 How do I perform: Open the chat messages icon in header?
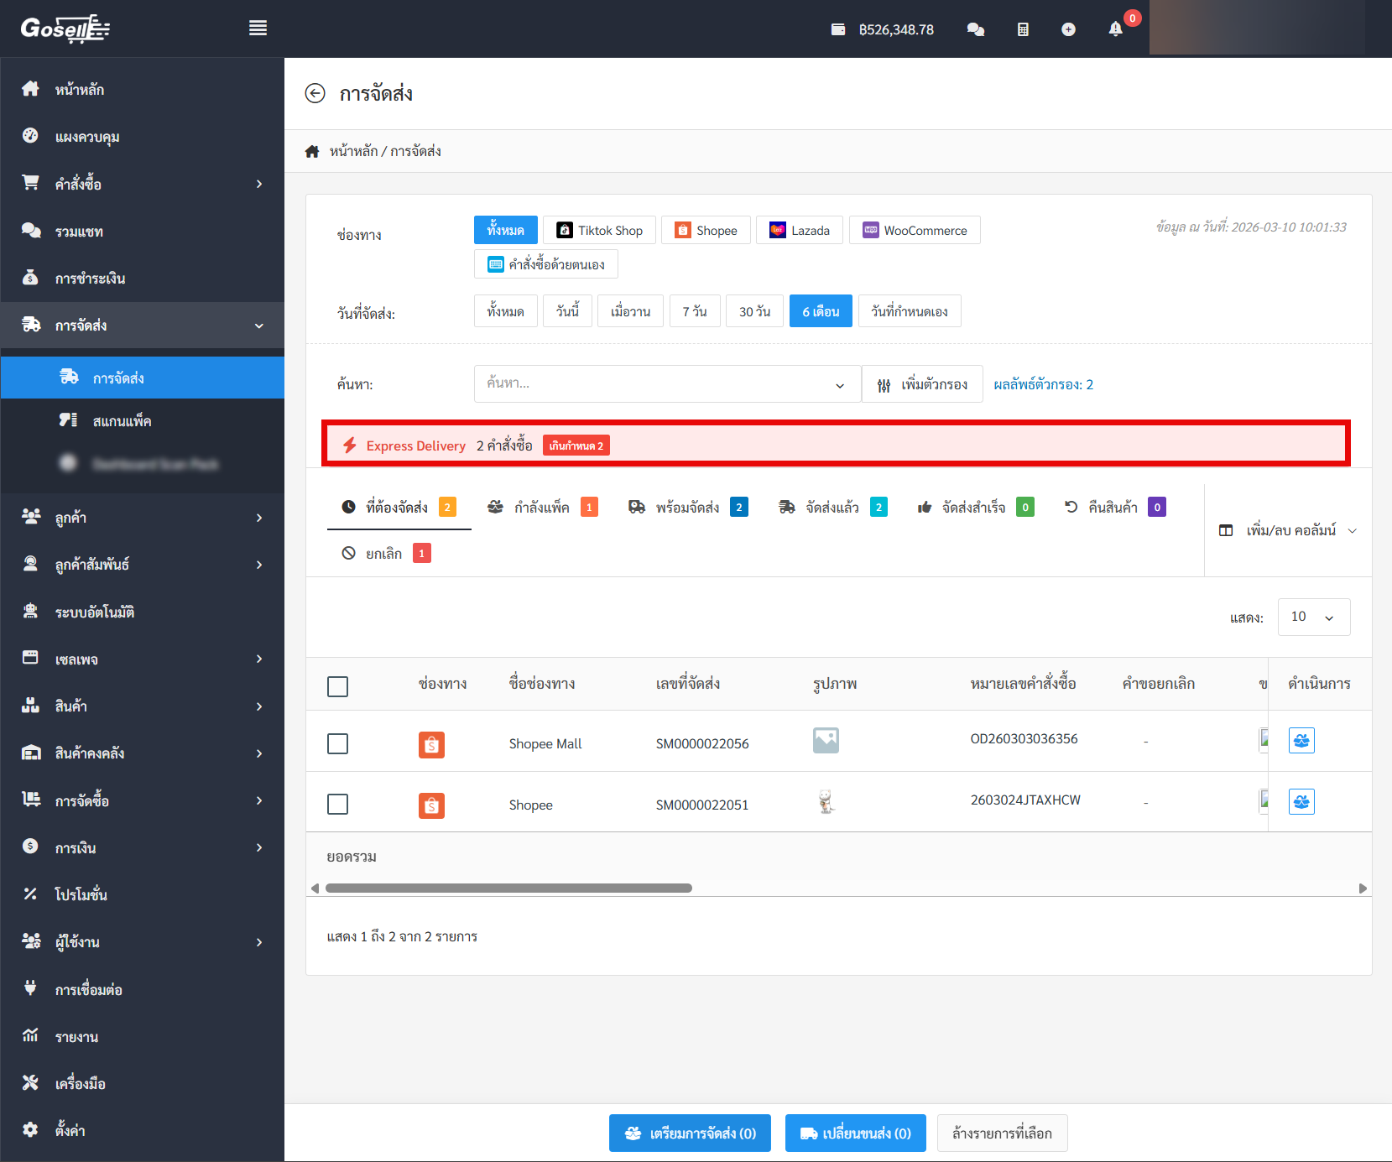point(975,29)
